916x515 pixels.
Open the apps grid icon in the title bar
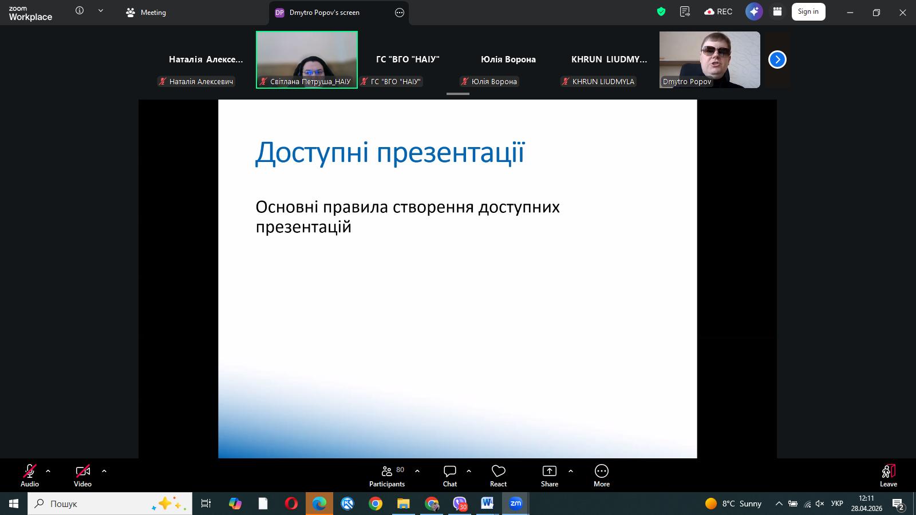click(777, 11)
